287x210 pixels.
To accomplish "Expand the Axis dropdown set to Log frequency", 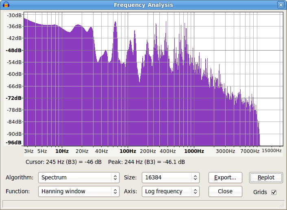I will [x=170, y=191].
